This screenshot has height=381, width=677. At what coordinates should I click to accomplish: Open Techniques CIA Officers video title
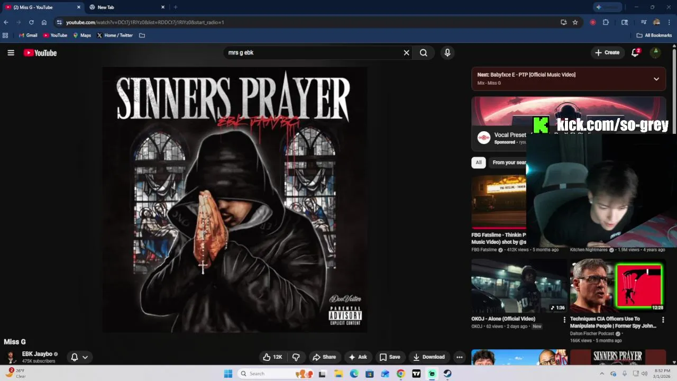[x=613, y=322]
